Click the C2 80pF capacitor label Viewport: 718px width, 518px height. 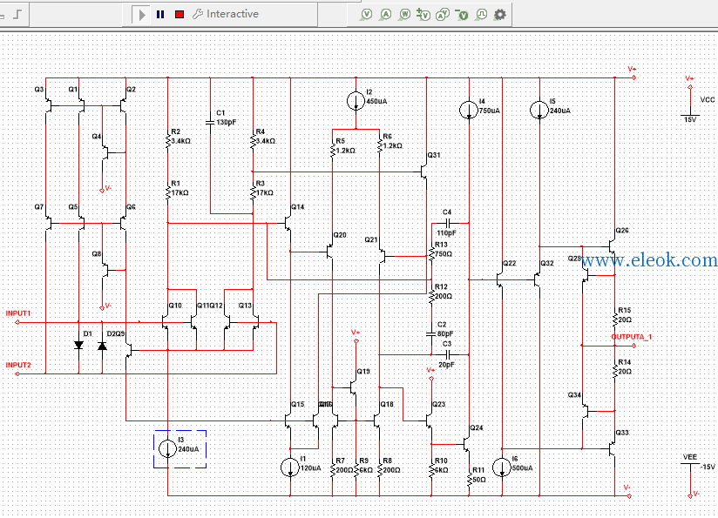pos(445,329)
